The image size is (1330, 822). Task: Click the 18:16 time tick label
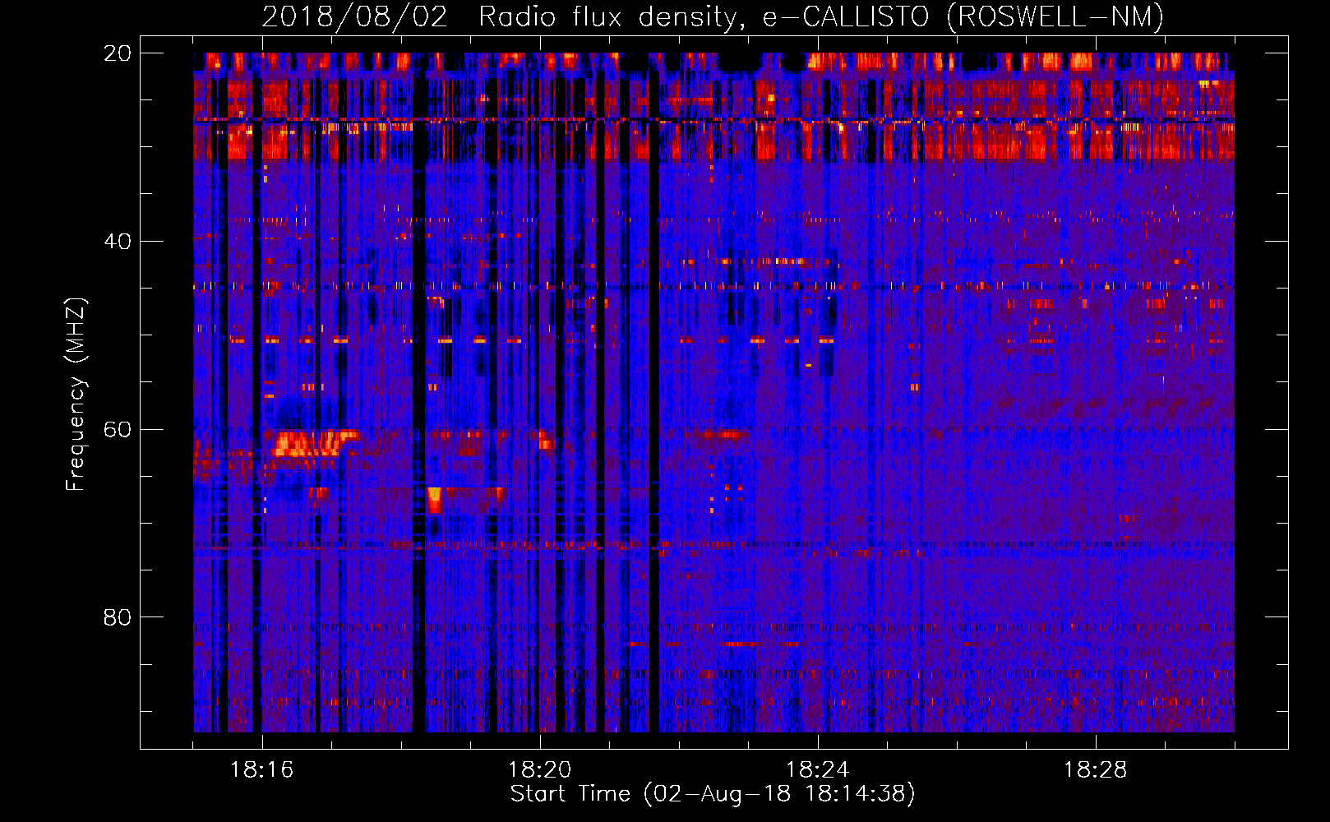(x=262, y=769)
